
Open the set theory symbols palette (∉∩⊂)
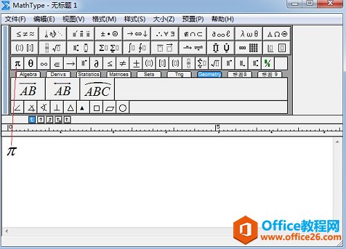pos(193,34)
